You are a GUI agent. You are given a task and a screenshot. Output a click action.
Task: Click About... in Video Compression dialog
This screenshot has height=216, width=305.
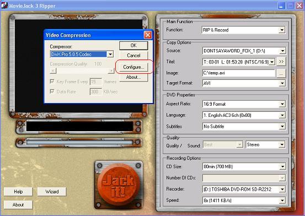[x=133, y=77]
